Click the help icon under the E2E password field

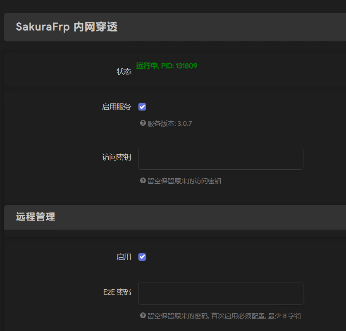[142, 315]
